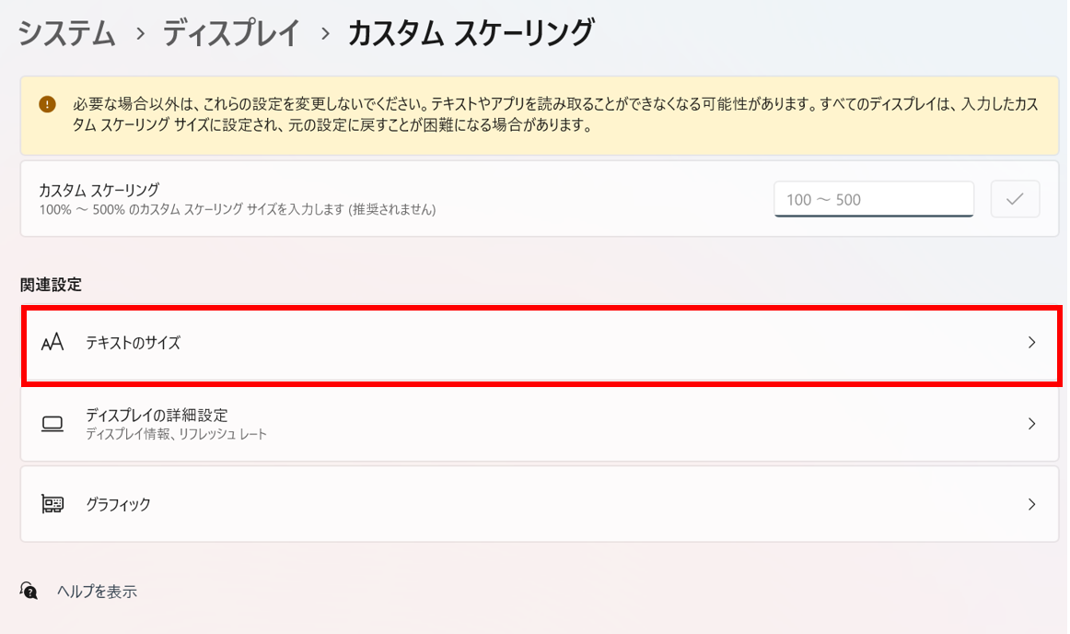Open the ディスプレイの詳細設定 chevron arrow

tap(1031, 424)
